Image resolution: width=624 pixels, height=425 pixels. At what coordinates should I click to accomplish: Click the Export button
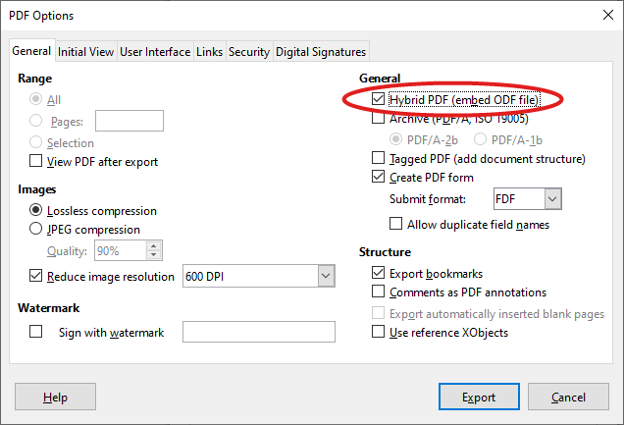pyautogui.click(x=479, y=398)
